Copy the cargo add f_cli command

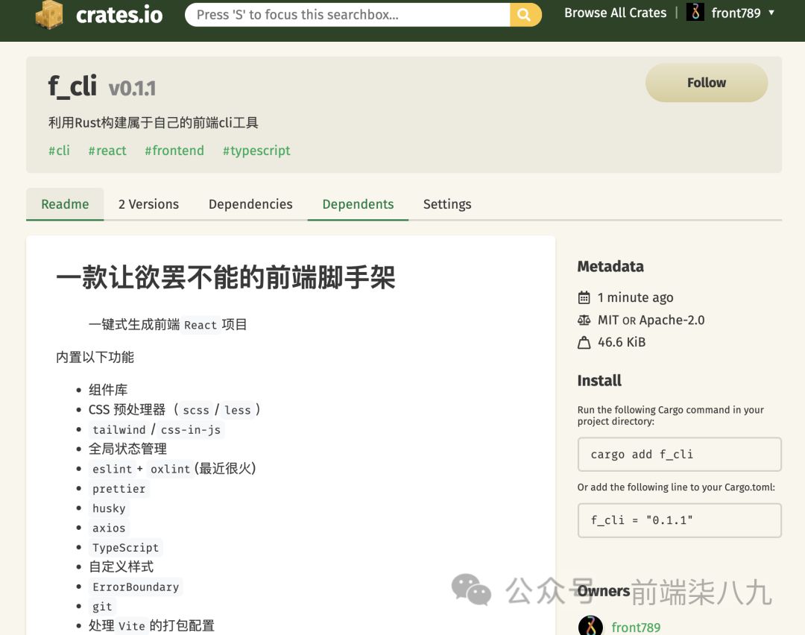(x=679, y=454)
